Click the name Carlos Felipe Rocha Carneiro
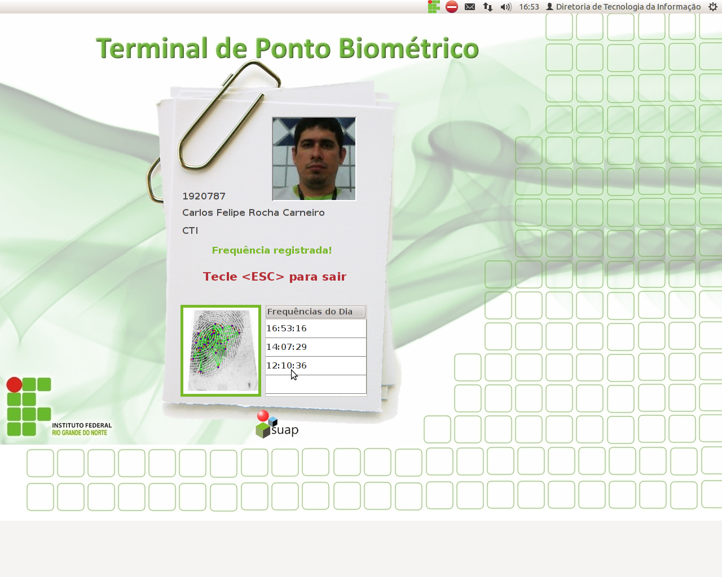 (253, 212)
